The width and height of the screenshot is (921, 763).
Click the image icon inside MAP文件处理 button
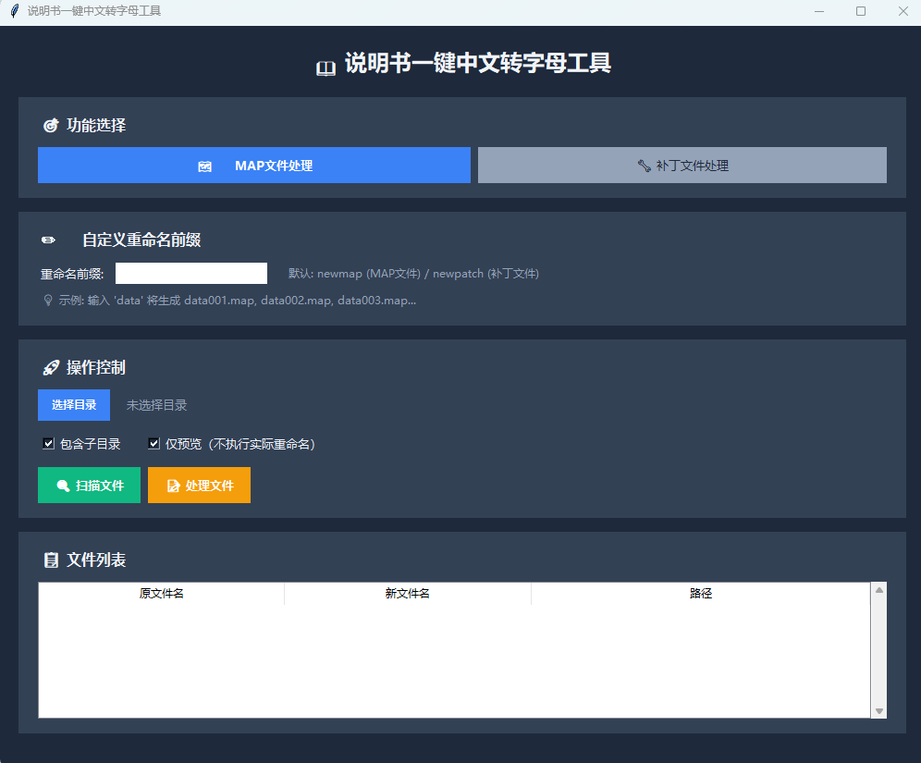click(205, 166)
